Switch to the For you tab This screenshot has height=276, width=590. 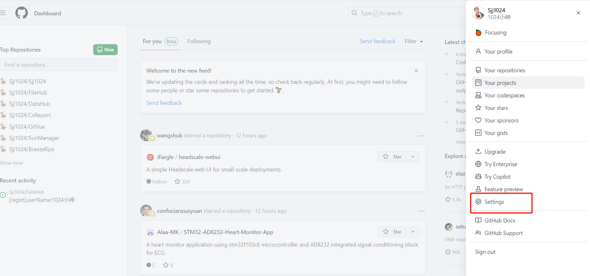tap(160, 41)
